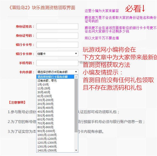Click the red text 小编友情提示：
This screenshot has height=156, width=157.
(x=103, y=73)
